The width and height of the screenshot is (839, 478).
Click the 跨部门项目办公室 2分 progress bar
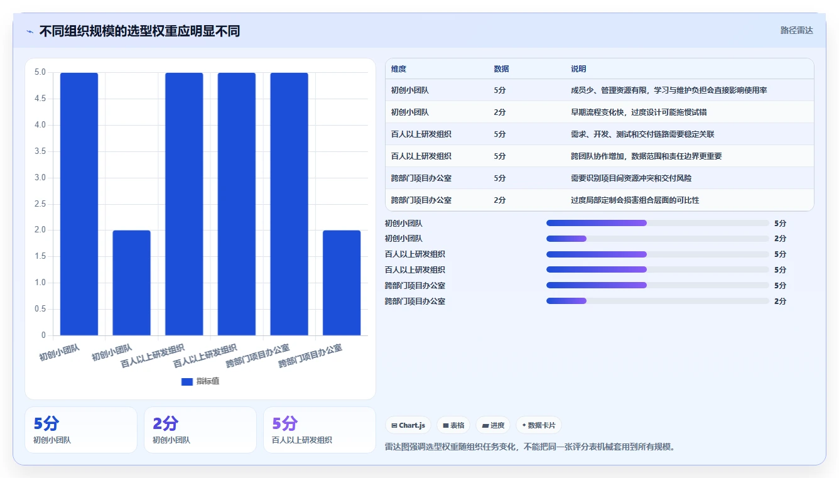click(658, 301)
